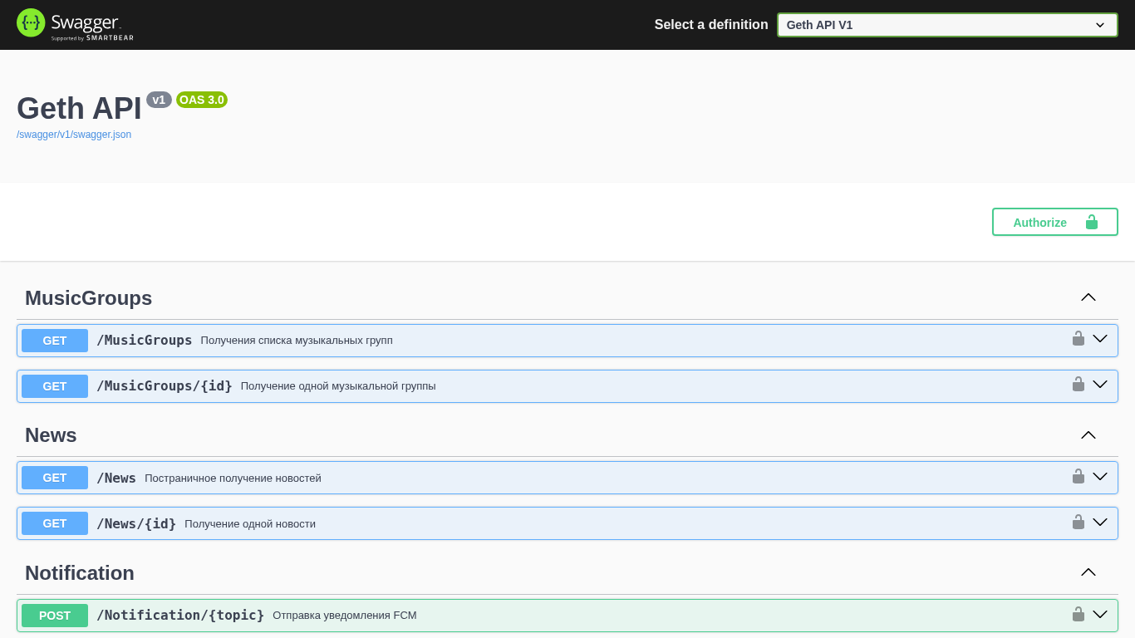Viewport: 1135px width, 638px height.
Task: Open the /swagger/v1/swagger.json link
Action: pyautogui.click(x=74, y=135)
